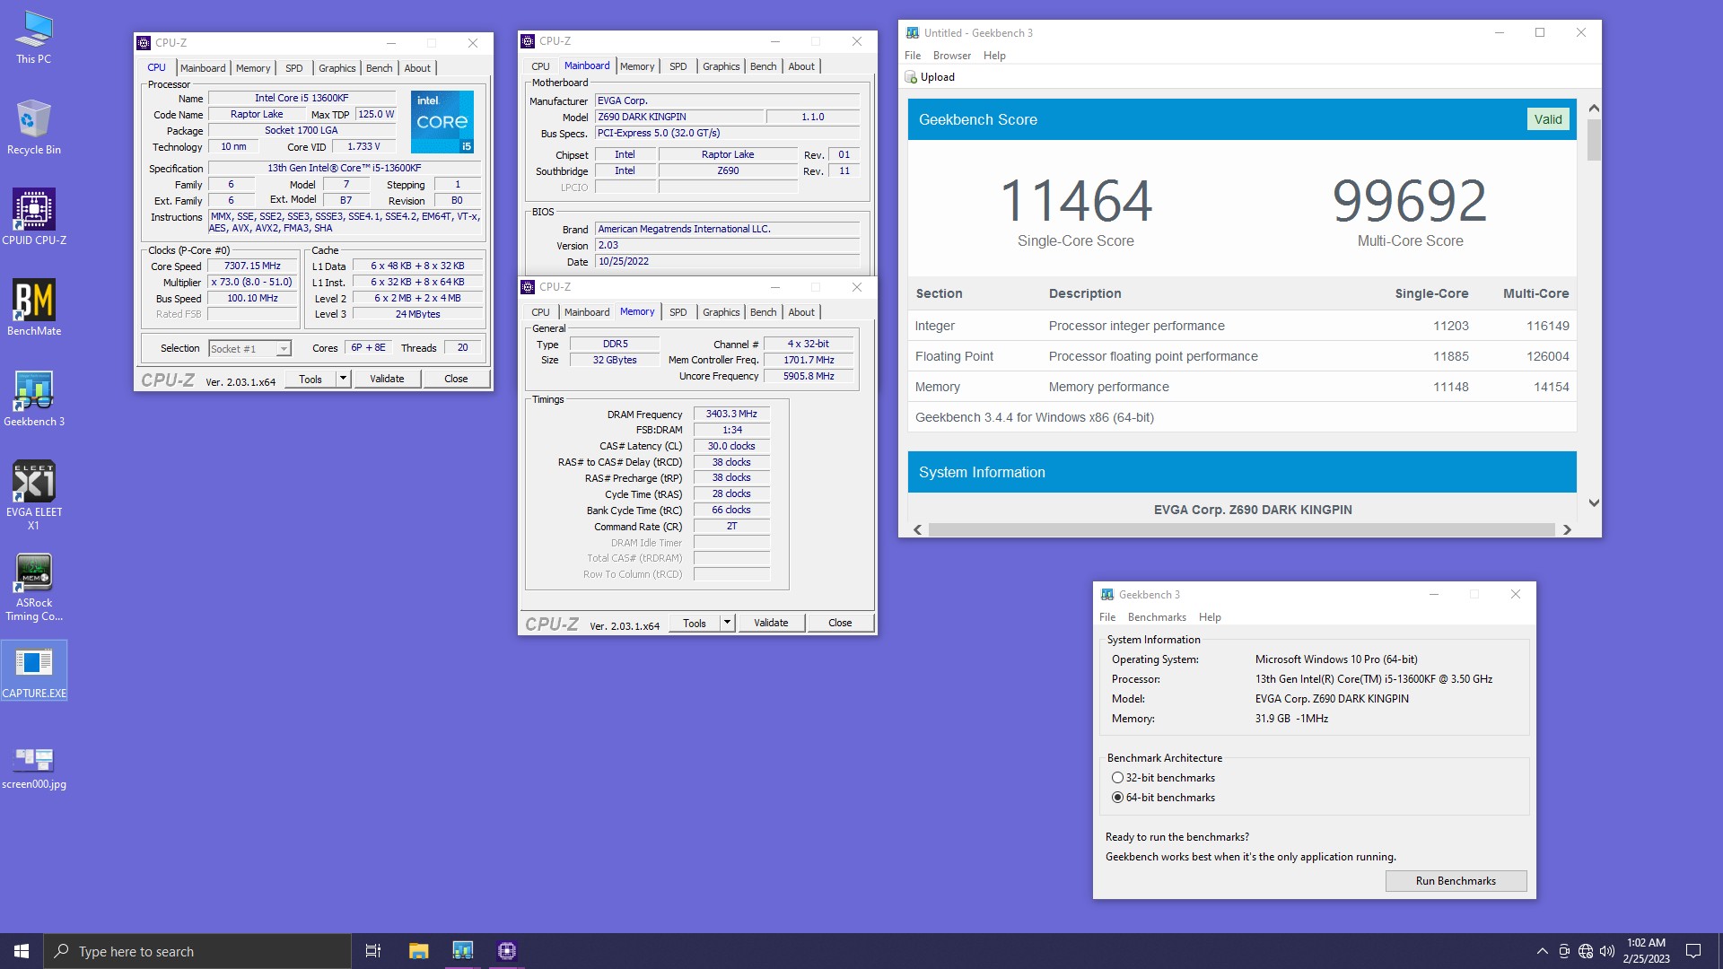This screenshot has height=969, width=1723.
Task: Click taskbar clock showing 1:02 AM
Action: [1646, 951]
